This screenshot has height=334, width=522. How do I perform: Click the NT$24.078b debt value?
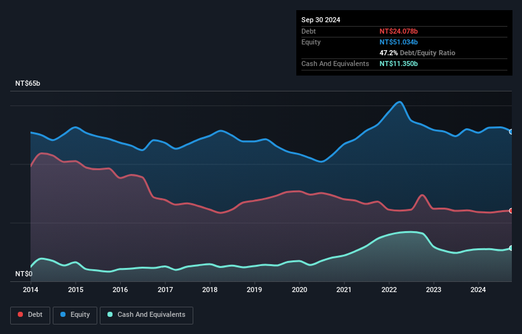pyautogui.click(x=399, y=31)
